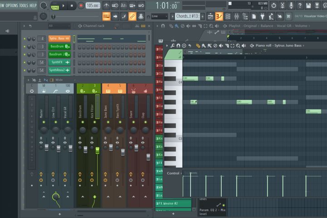327x218 pixels.
Task: Click the 105.000 tempo field
Action: pyautogui.click(x=92, y=5)
